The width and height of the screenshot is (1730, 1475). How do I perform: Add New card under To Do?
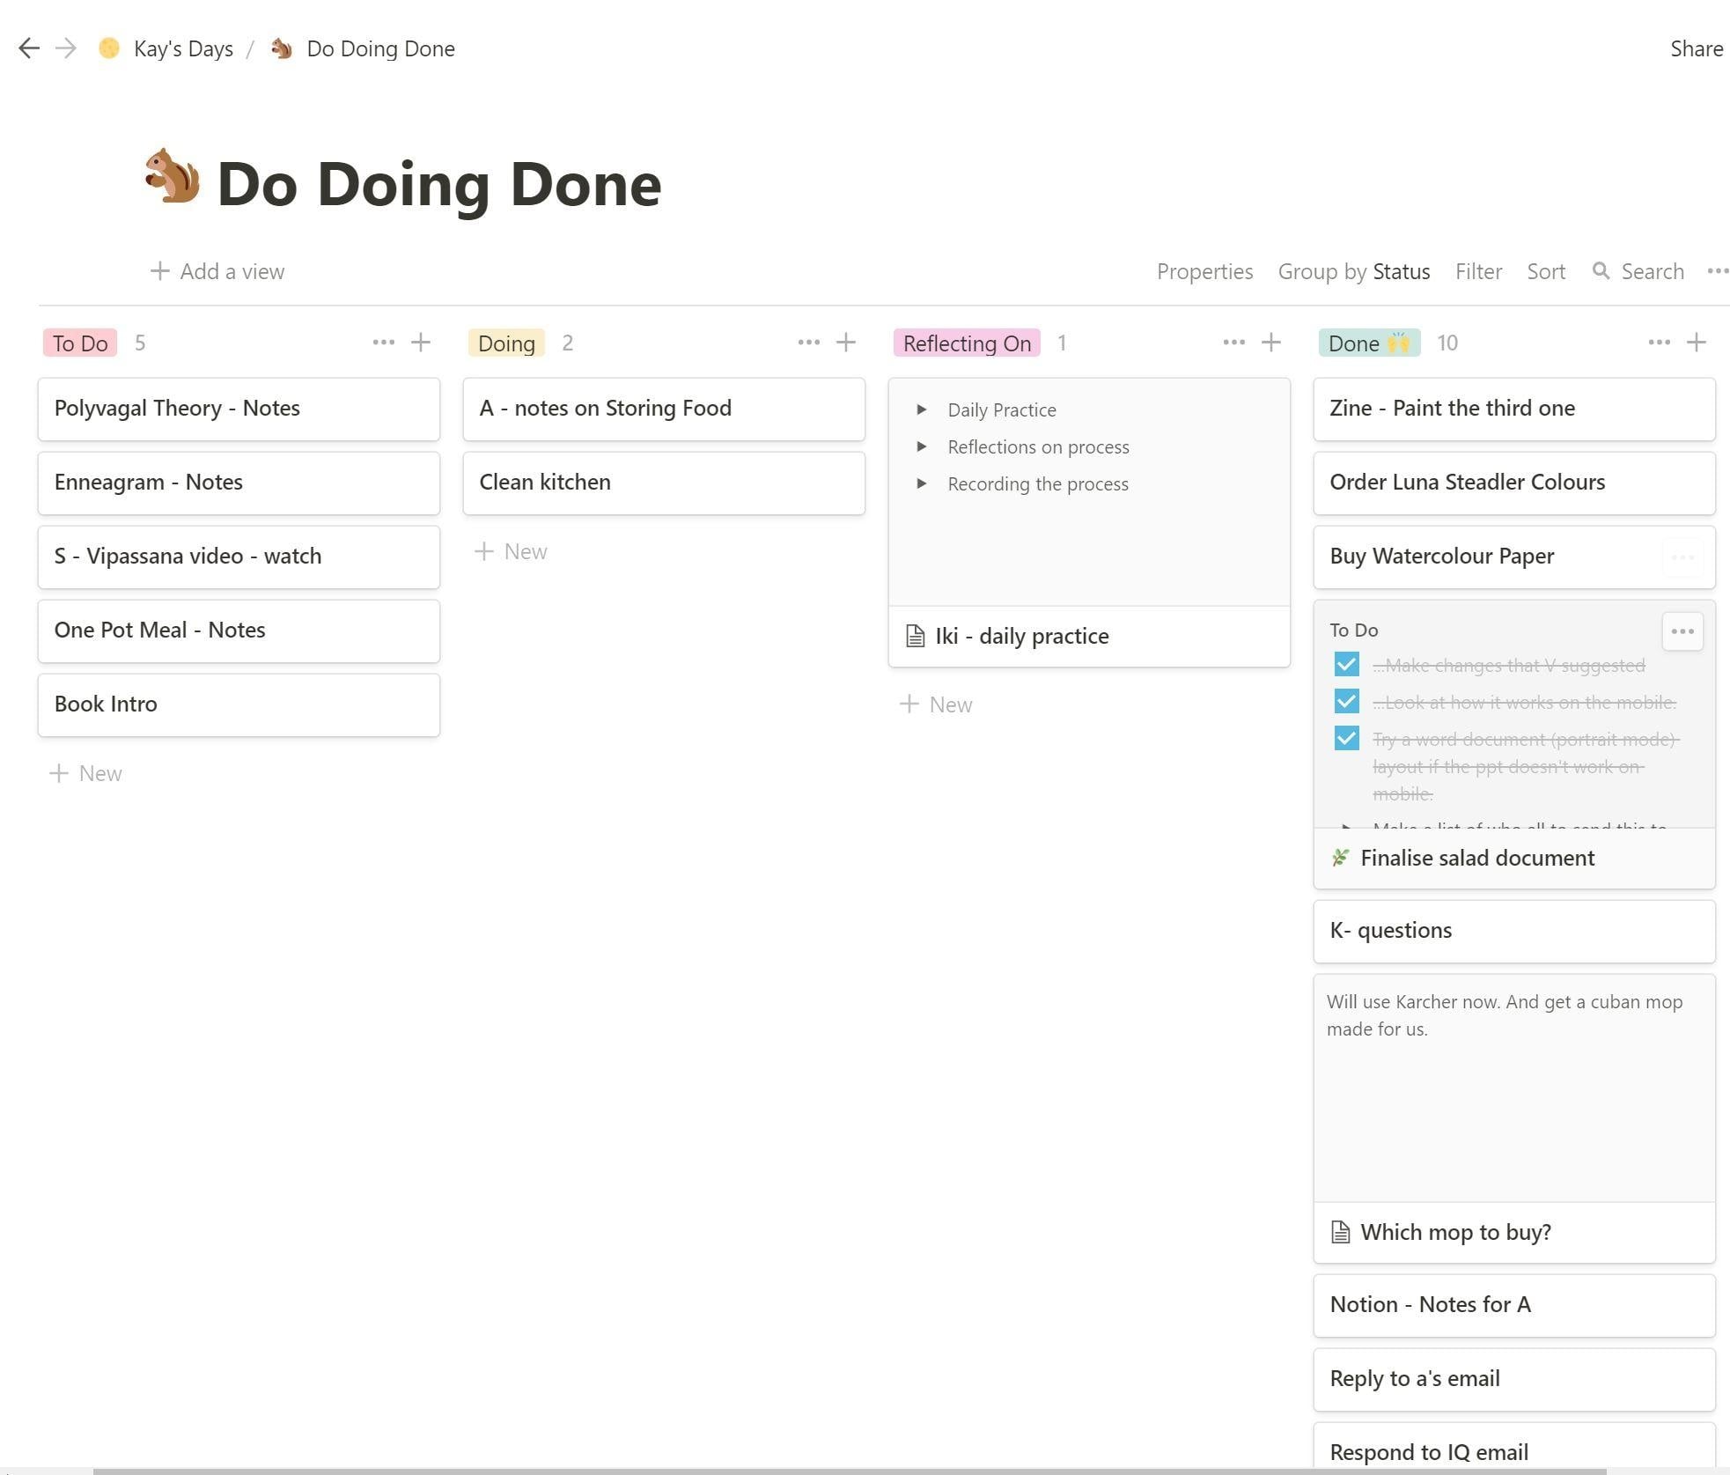coord(86,773)
